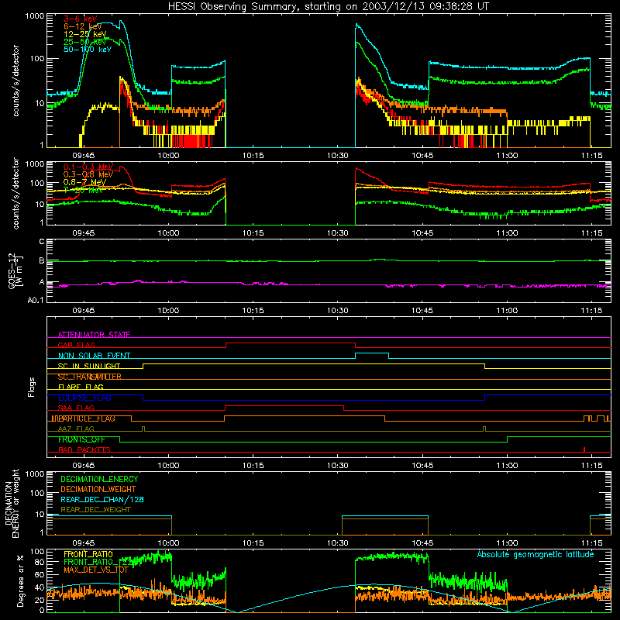The image size is (620, 620).
Task: Click the Absolute geomagnetic latitude label
Action: pos(536,554)
